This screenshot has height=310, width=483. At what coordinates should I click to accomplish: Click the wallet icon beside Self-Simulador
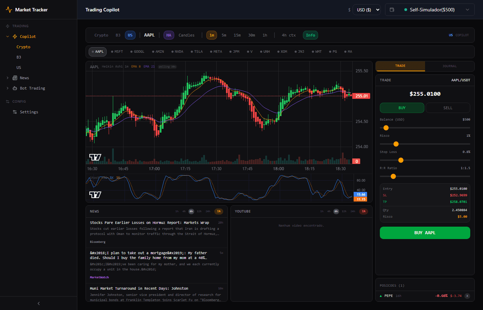pyautogui.click(x=392, y=10)
